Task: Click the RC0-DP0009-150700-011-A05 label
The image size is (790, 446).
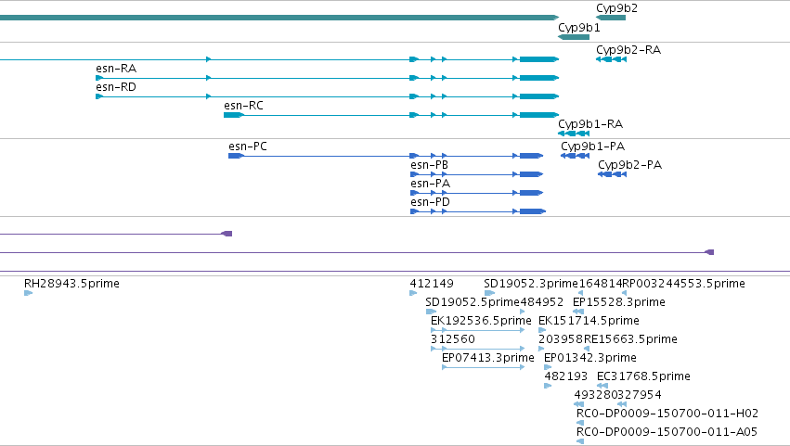Action: click(667, 432)
